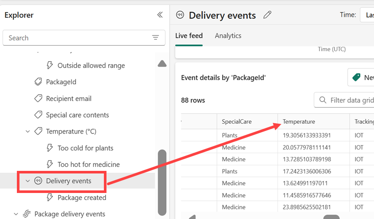Click the green tag New button

coord(361,77)
